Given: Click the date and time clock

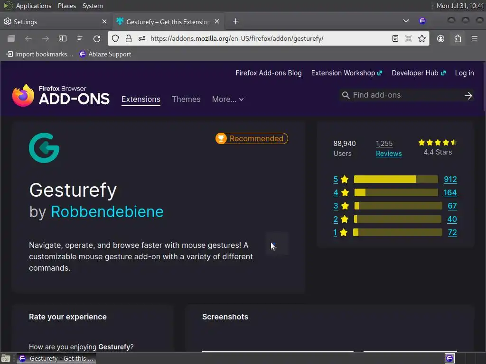Looking at the screenshot, I should point(460,6).
